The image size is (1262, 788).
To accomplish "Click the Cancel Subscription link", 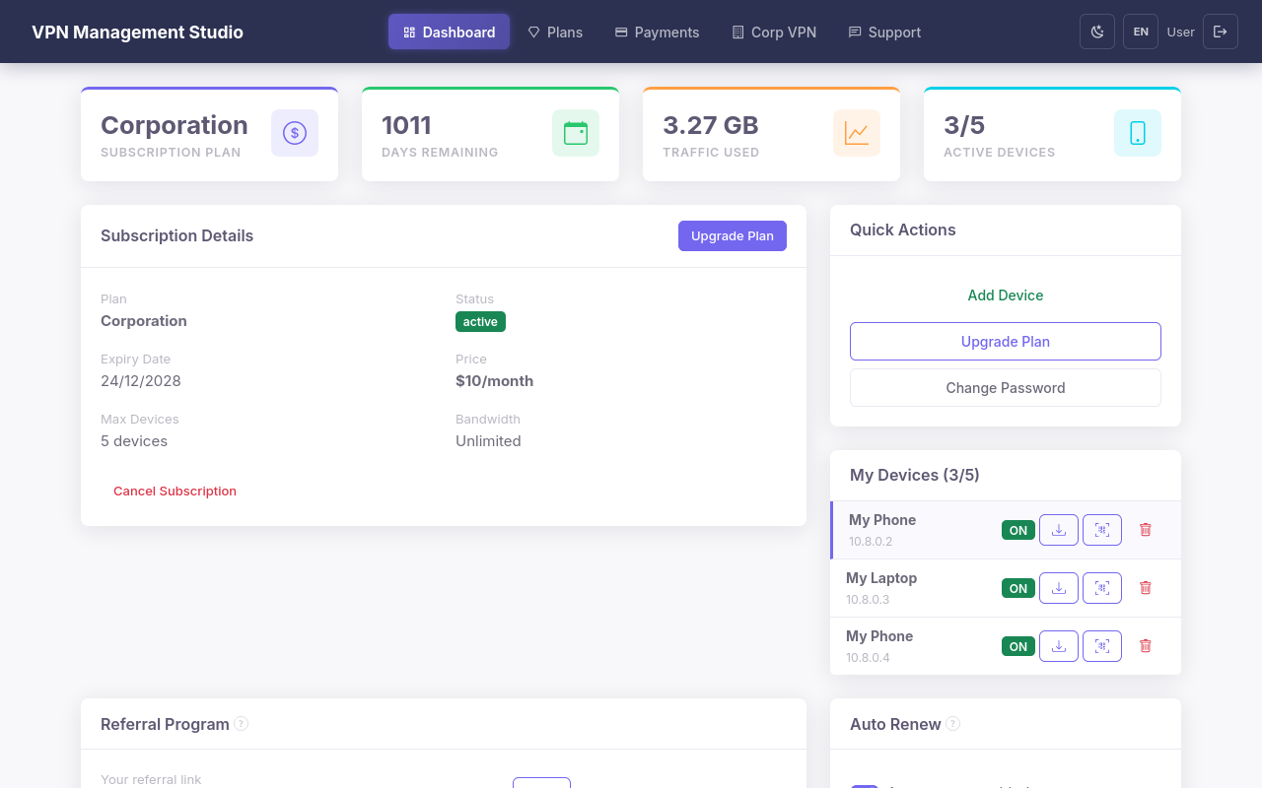I will (x=175, y=491).
